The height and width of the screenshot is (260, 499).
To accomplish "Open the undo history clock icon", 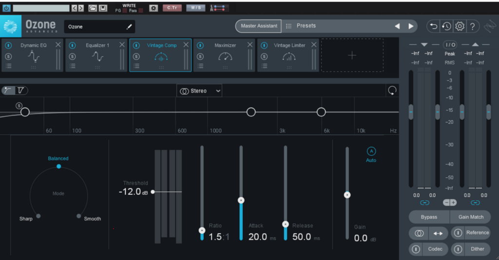I will (x=446, y=26).
